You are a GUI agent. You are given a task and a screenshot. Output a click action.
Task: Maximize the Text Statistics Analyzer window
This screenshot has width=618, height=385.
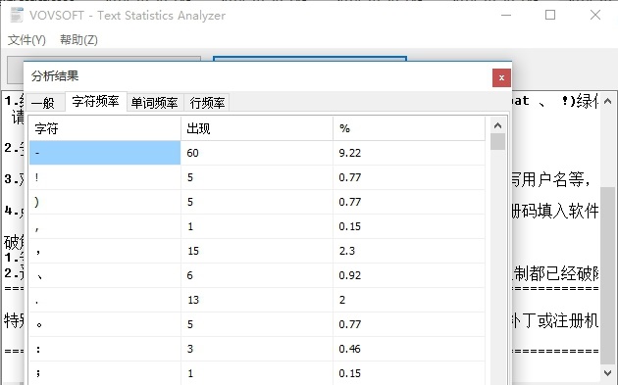pos(550,15)
